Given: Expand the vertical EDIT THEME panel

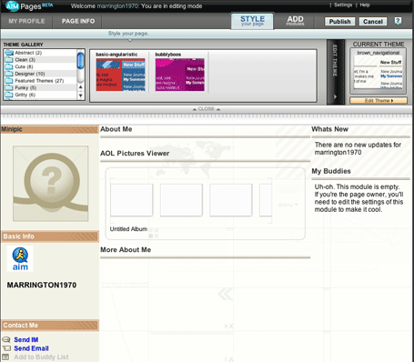Looking at the screenshot, I should (336, 72).
